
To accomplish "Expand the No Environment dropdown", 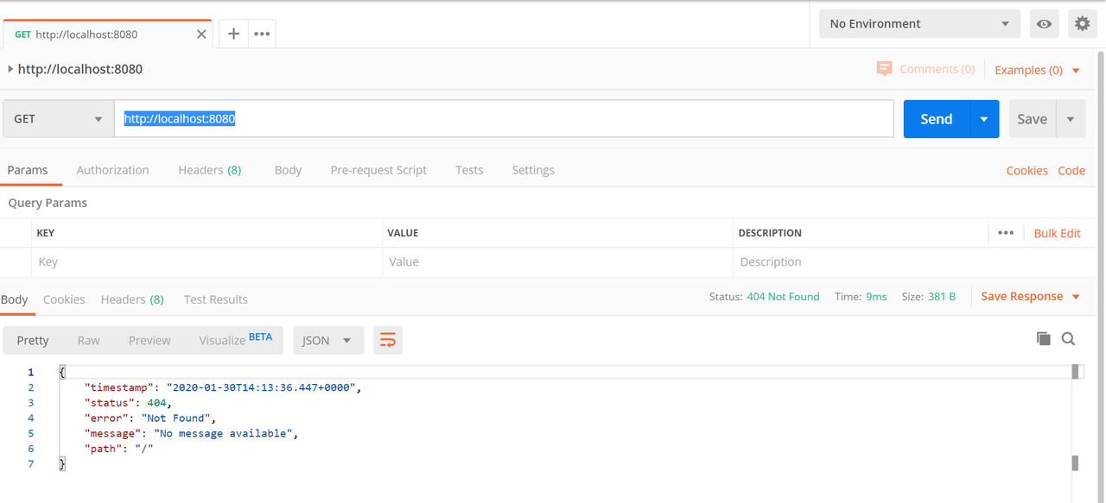I will [918, 24].
